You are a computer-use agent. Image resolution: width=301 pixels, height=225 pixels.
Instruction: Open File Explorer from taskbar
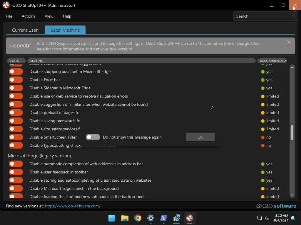click(x=125, y=218)
